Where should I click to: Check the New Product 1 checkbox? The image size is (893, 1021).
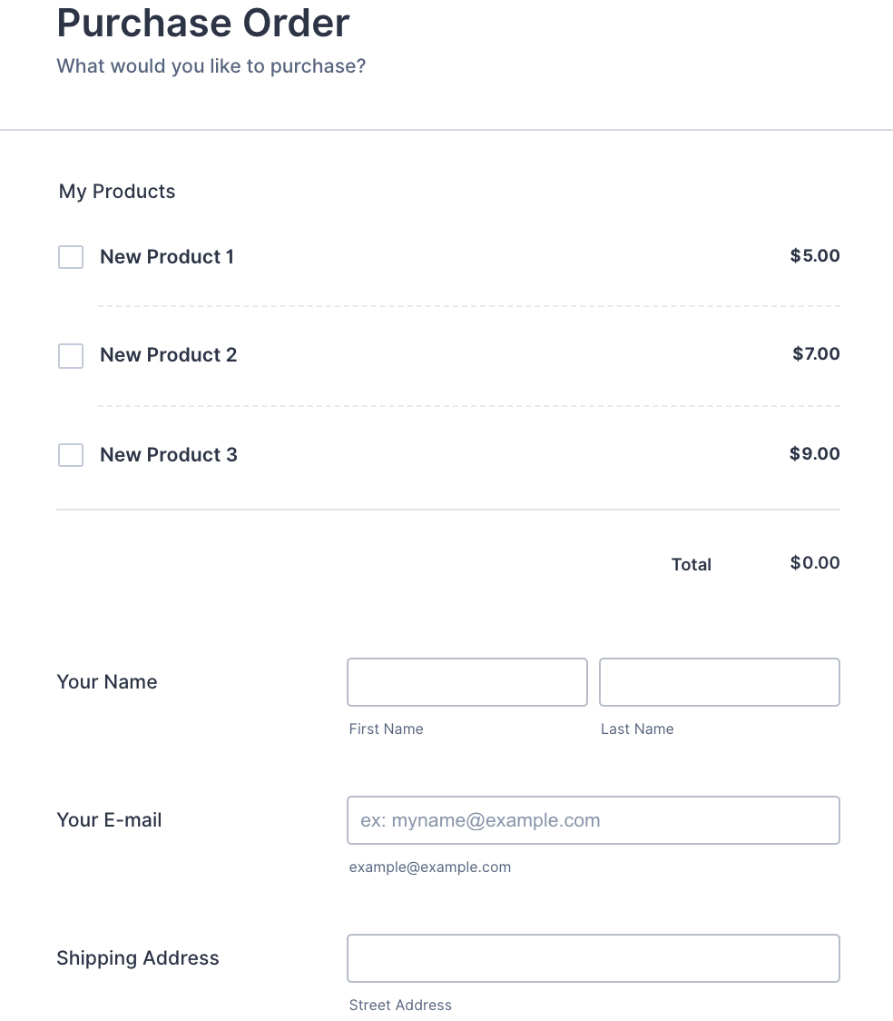pyautogui.click(x=71, y=257)
